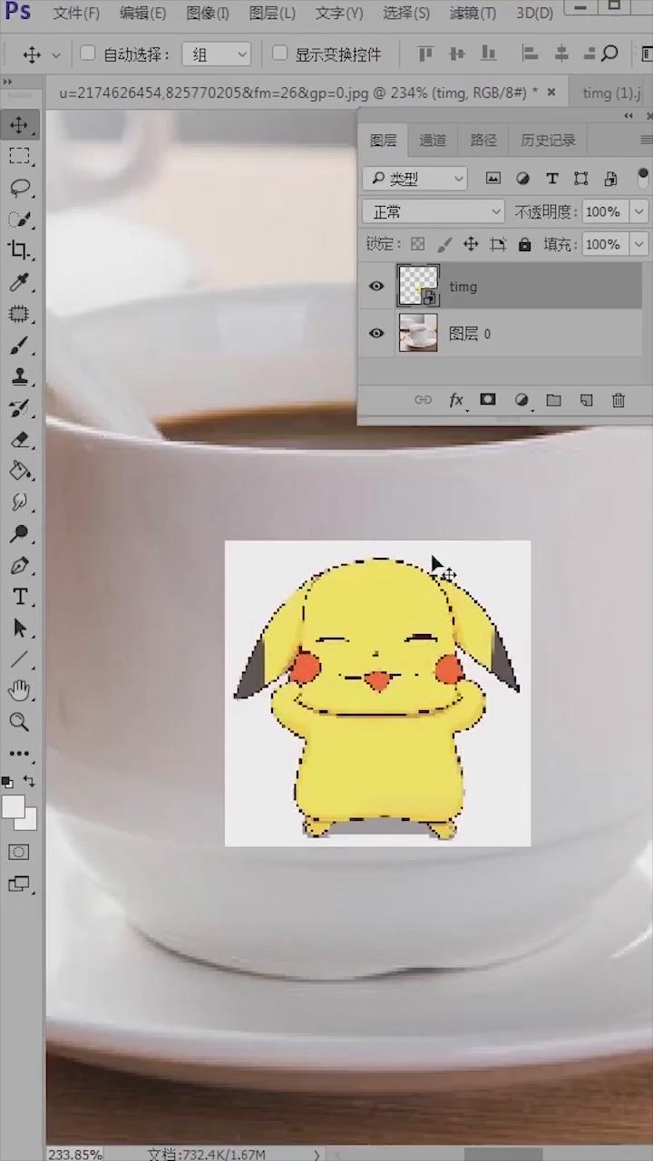Select the Dodge tool
This screenshot has width=653, height=1161.
point(20,534)
